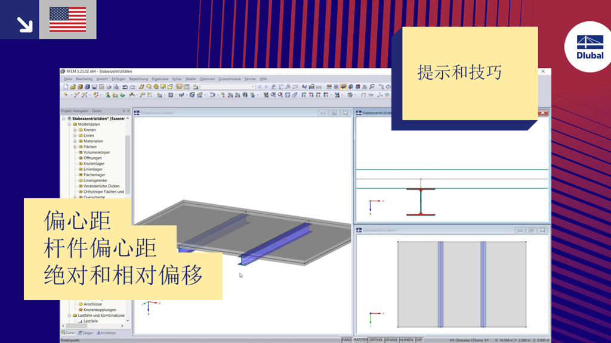Viewport: 611px width, 343px height.
Task: Click the pin icon of Projekt-Navigator panel
Action: 124,111
